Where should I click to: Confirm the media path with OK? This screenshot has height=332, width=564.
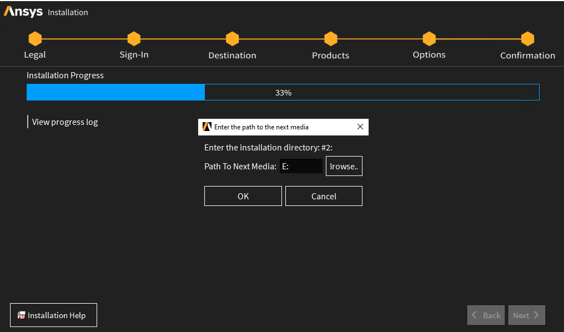tap(243, 196)
